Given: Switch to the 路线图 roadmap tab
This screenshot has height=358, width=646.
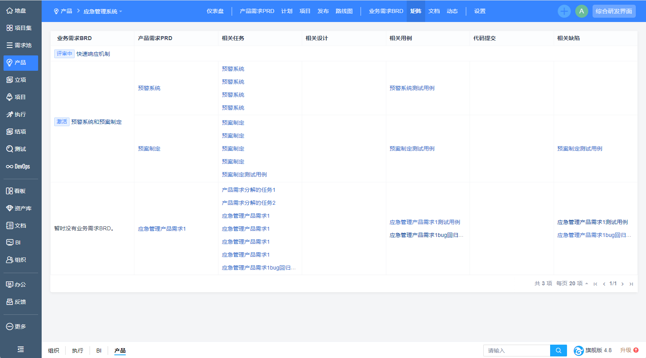Looking at the screenshot, I should [x=344, y=11].
